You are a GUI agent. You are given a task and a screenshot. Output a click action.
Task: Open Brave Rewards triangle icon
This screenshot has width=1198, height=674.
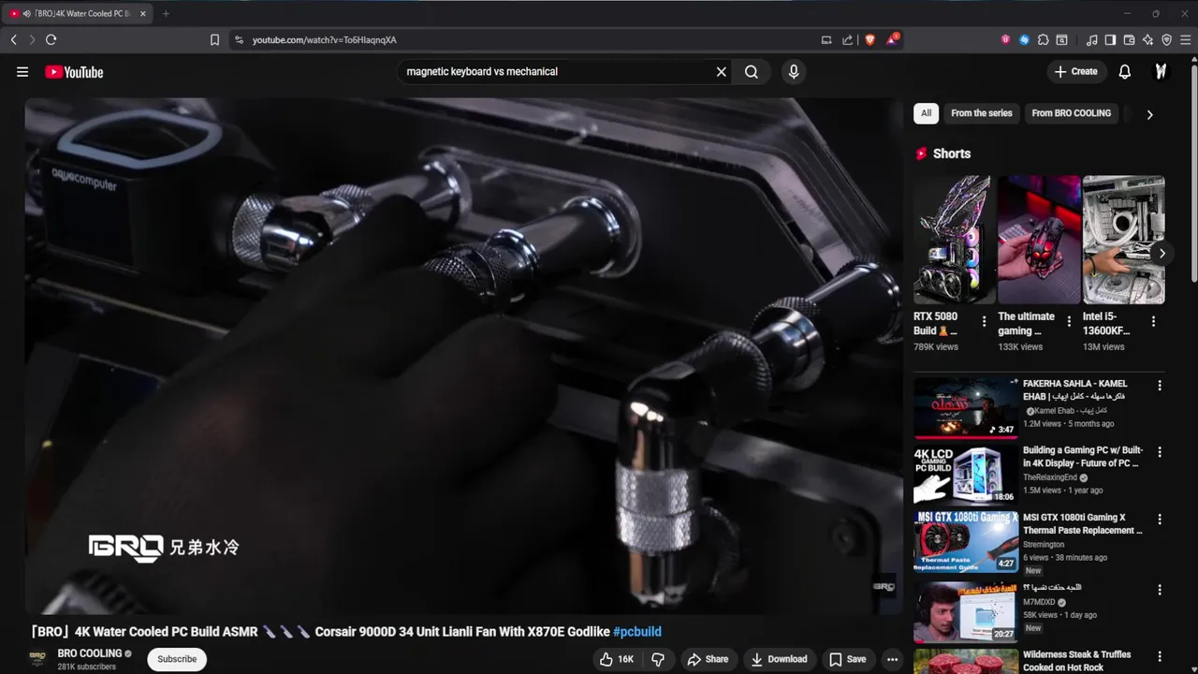[892, 40]
